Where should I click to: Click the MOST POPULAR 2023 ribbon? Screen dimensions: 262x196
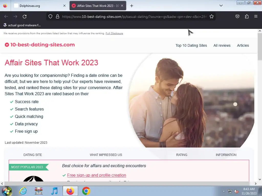29,167
